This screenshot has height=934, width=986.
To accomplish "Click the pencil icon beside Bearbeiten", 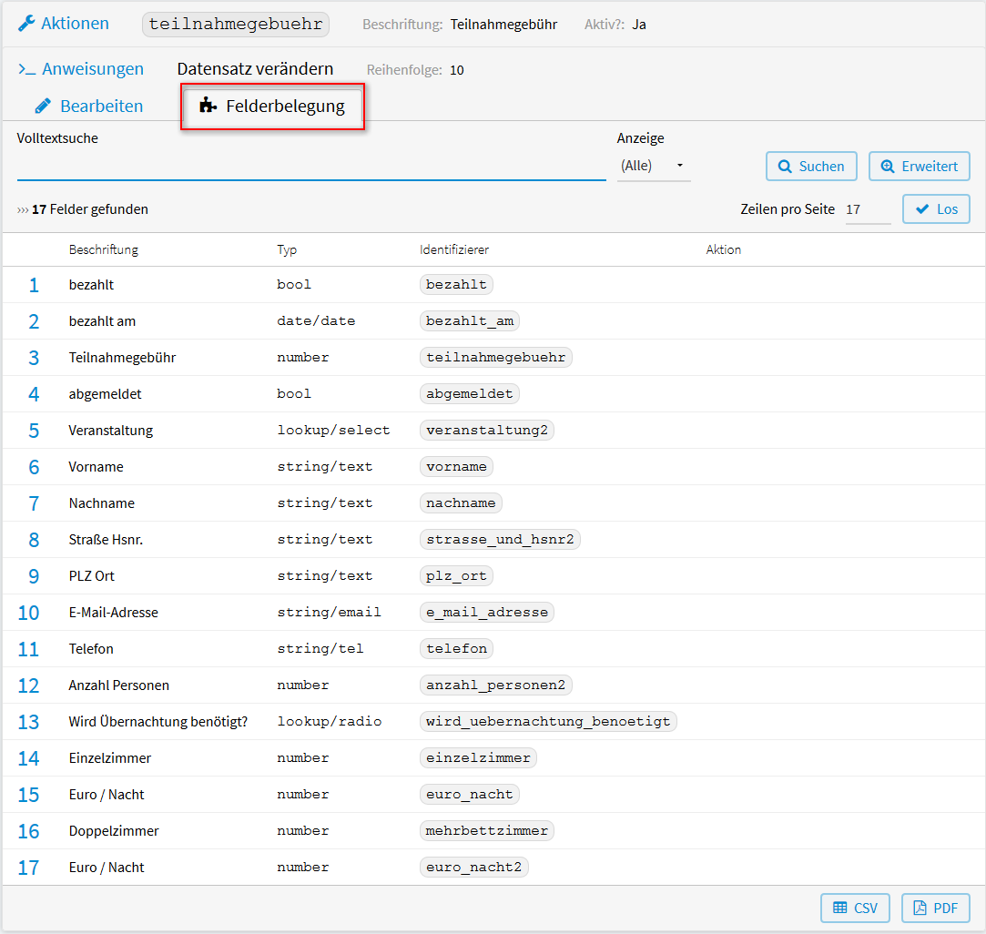I will [x=43, y=106].
